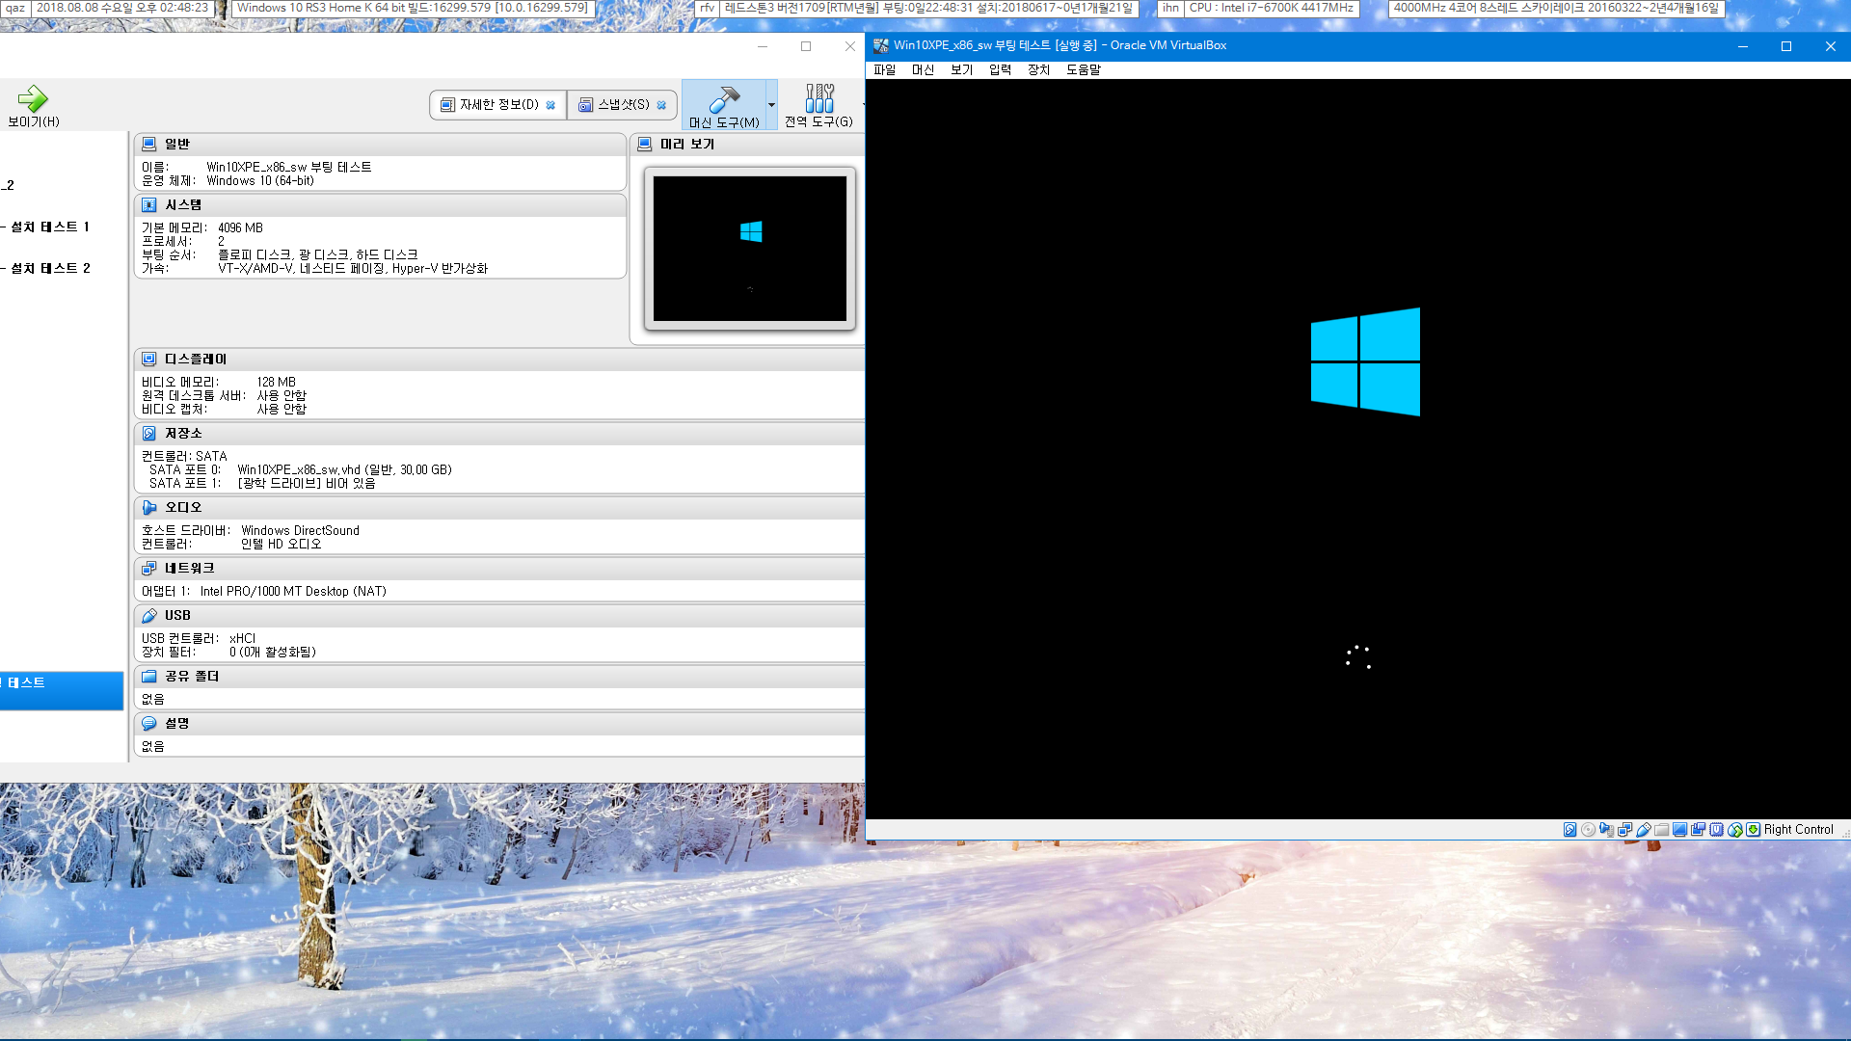Click the Preview (미리 보기) section icon
Viewport: 1851px width, 1041px height.
tap(645, 144)
